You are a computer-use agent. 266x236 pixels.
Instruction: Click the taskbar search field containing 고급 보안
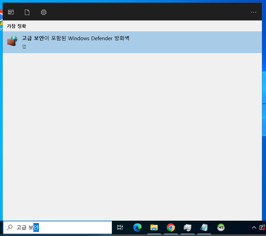point(58,227)
